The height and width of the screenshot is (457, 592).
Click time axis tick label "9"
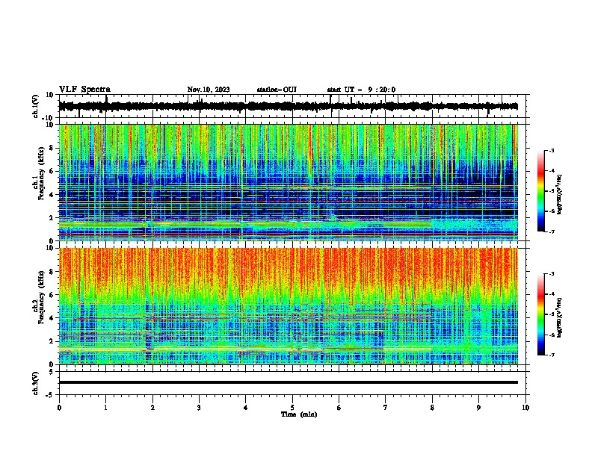click(478, 408)
